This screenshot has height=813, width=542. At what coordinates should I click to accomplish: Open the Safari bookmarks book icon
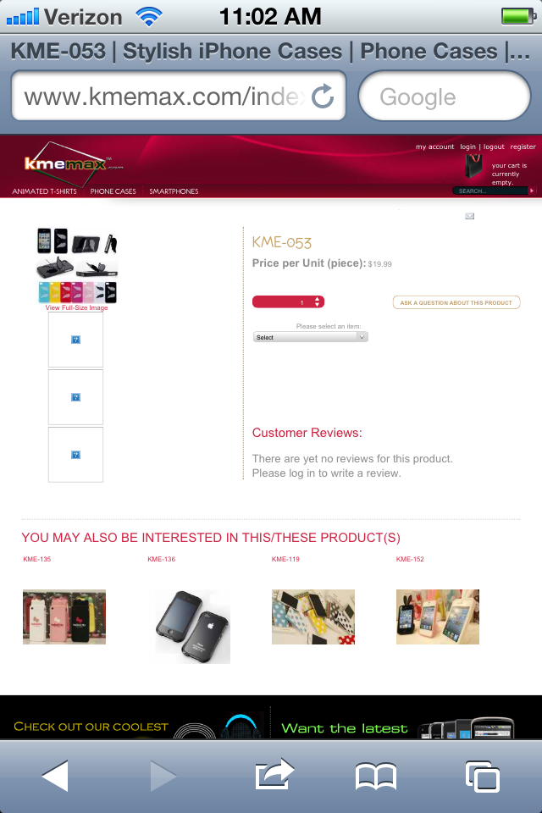click(376, 777)
